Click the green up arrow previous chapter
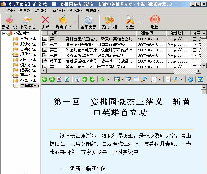This screenshot has height=174, width=207. [x=85, y=79]
